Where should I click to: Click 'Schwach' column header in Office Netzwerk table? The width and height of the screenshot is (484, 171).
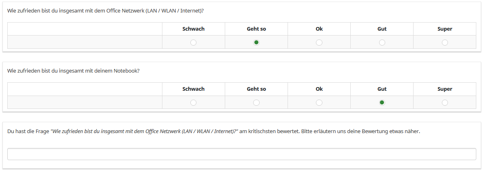[x=194, y=29]
